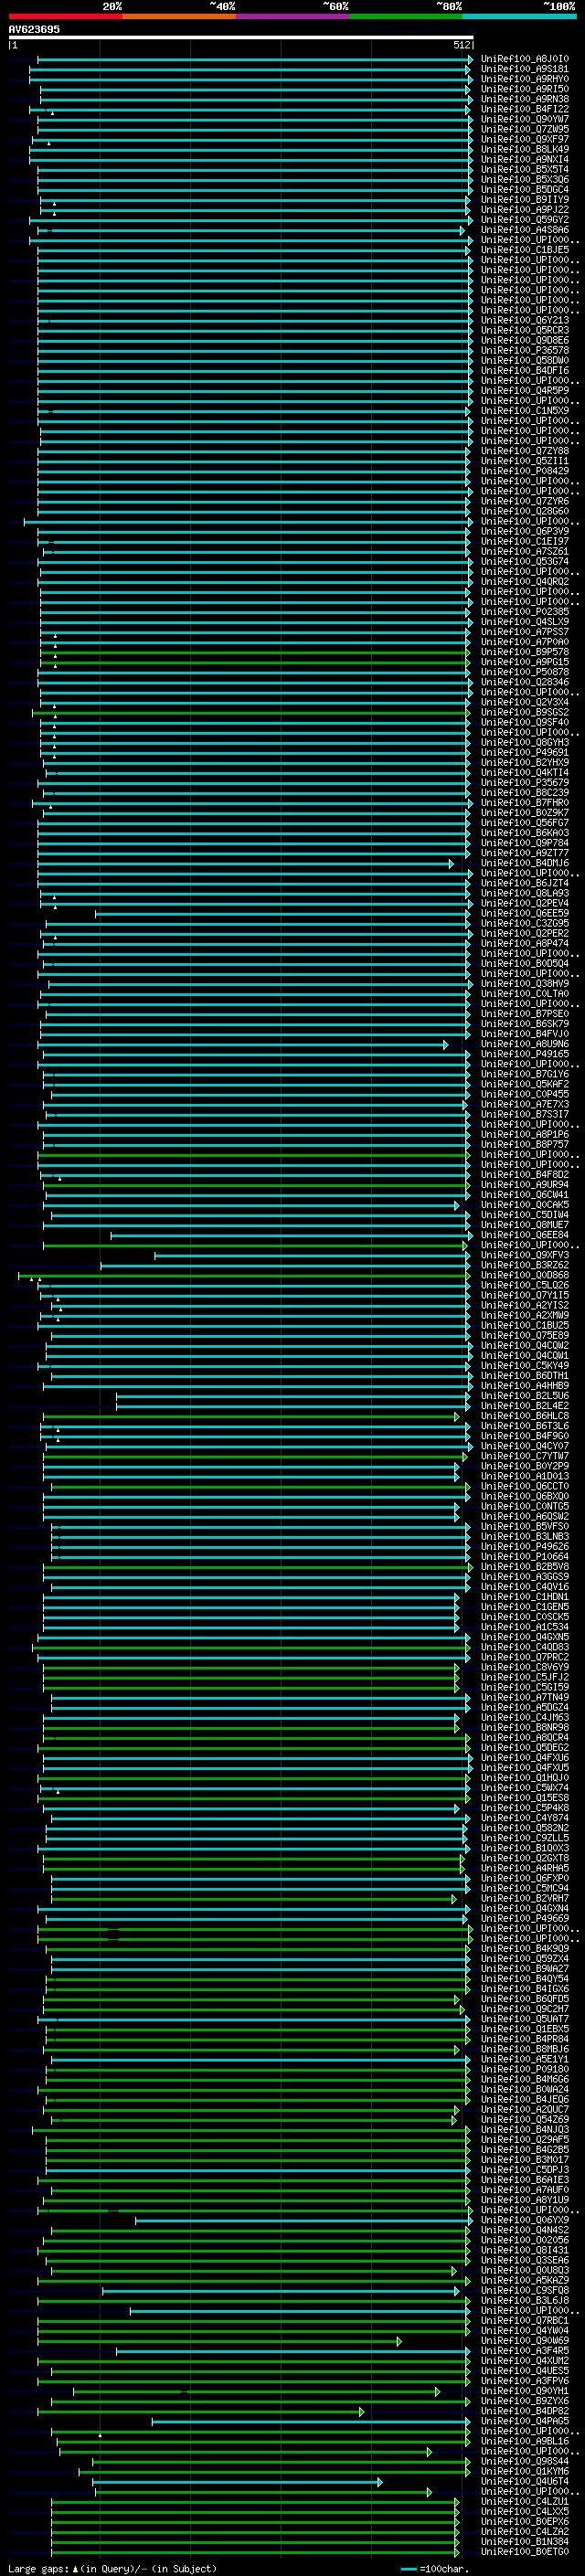Select hit label UniRef100_Q58DW0
Image resolution: width=585 pixels, height=2576 pixels.
pos(525,360)
